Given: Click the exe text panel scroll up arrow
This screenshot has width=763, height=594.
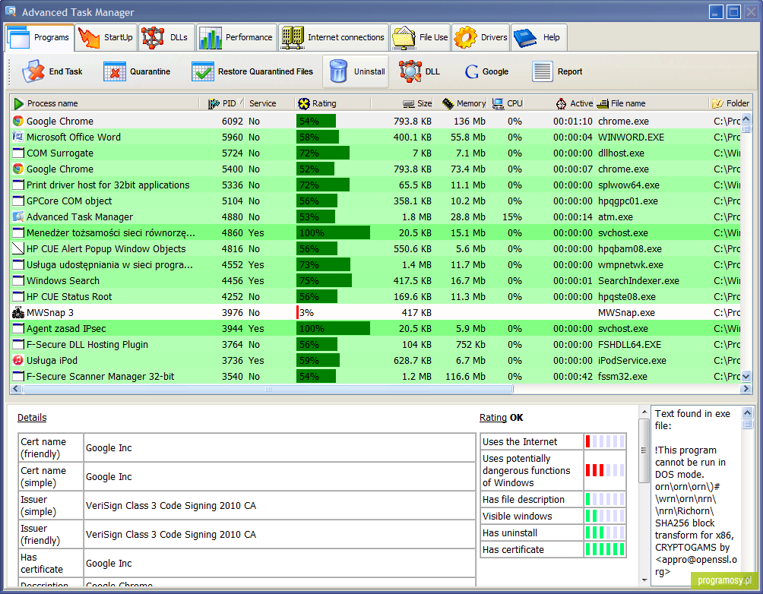Looking at the screenshot, I should click(x=748, y=413).
